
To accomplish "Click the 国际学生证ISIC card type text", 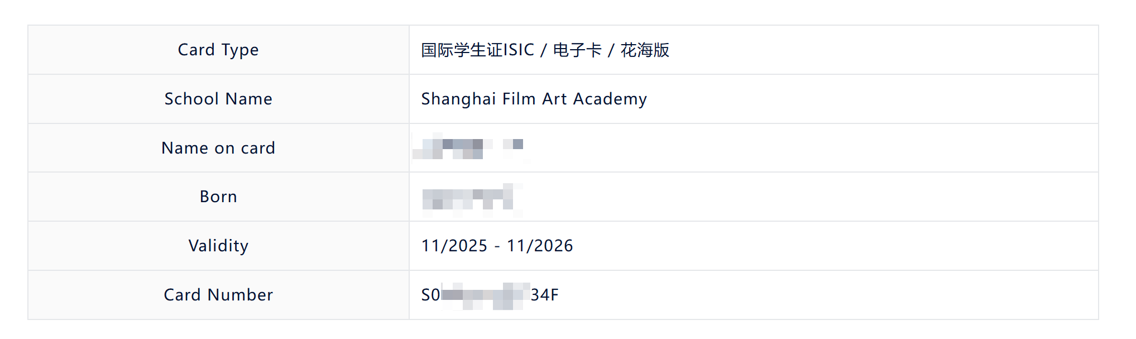I will [x=477, y=50].
